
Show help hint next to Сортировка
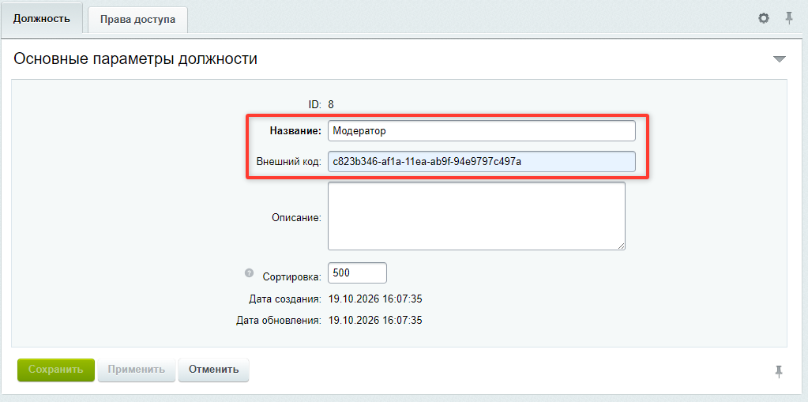click(x=250, y=272)
